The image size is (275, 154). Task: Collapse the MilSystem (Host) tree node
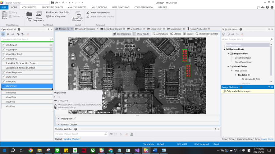(225, 49)
